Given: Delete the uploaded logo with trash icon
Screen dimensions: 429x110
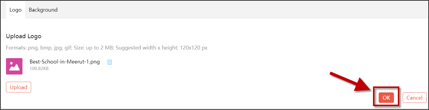Looking at the screenshot, I should click(110, 62).
